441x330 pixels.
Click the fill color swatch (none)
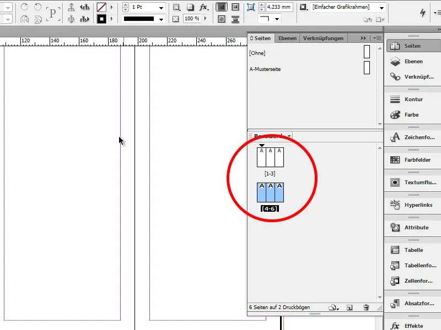[101, 7]
